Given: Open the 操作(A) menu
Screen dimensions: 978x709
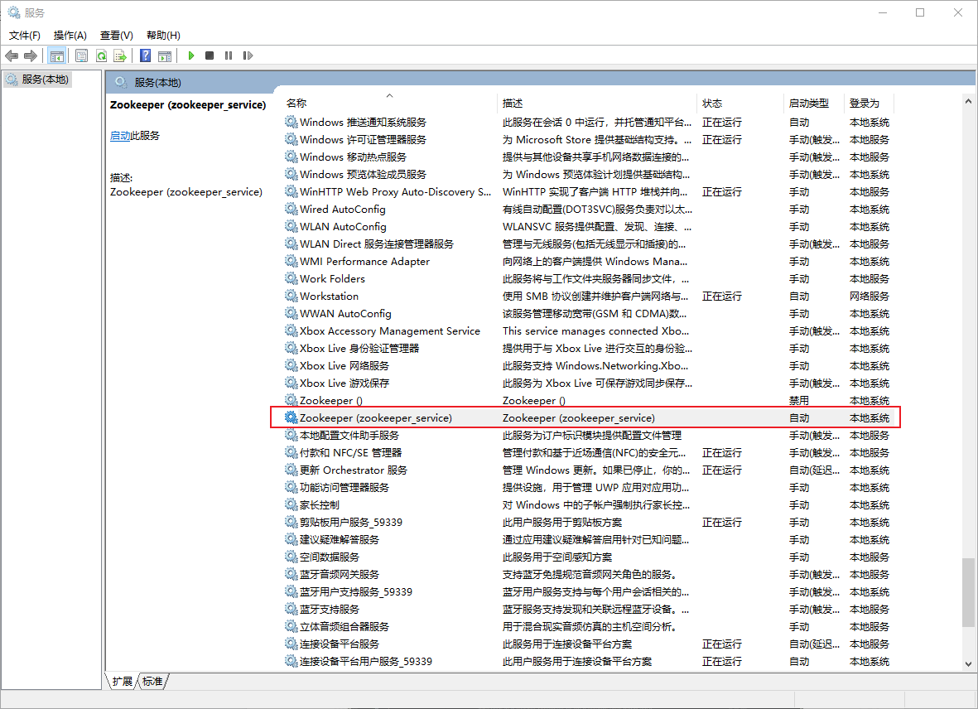Looking at the screenshot, I should (x=70, y=36).
